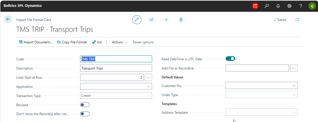Viewport: 318px width, 122px height.
Task: Click the share icon
Action: click(151, 20)
